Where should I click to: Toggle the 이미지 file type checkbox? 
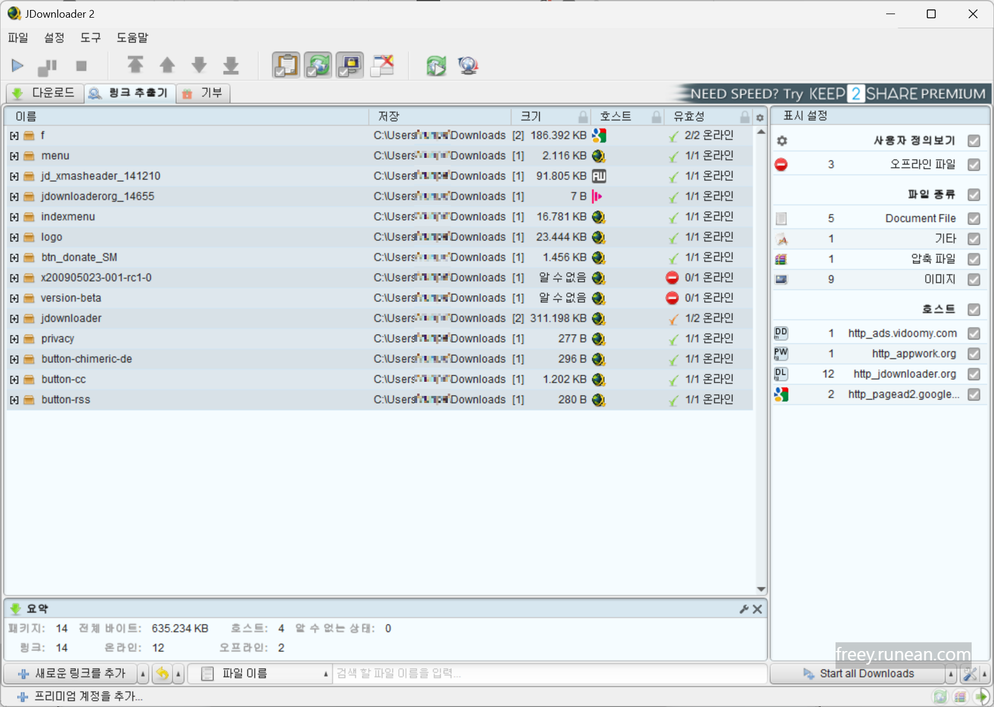pyautogui.click(x=974, y=279)
